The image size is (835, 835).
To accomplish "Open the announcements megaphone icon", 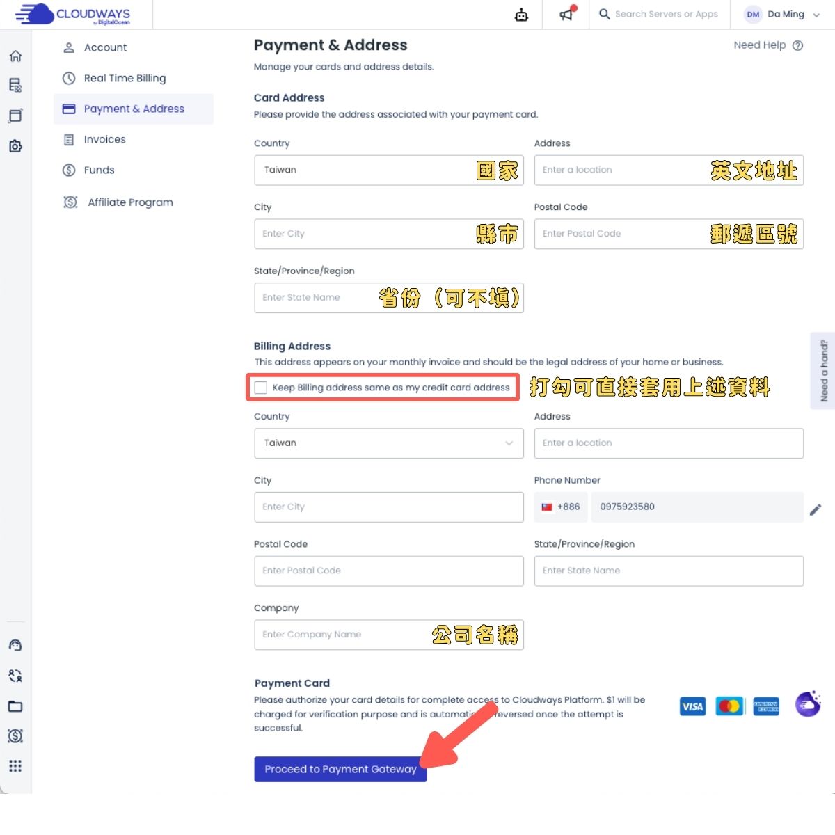I will coord(567,15).
